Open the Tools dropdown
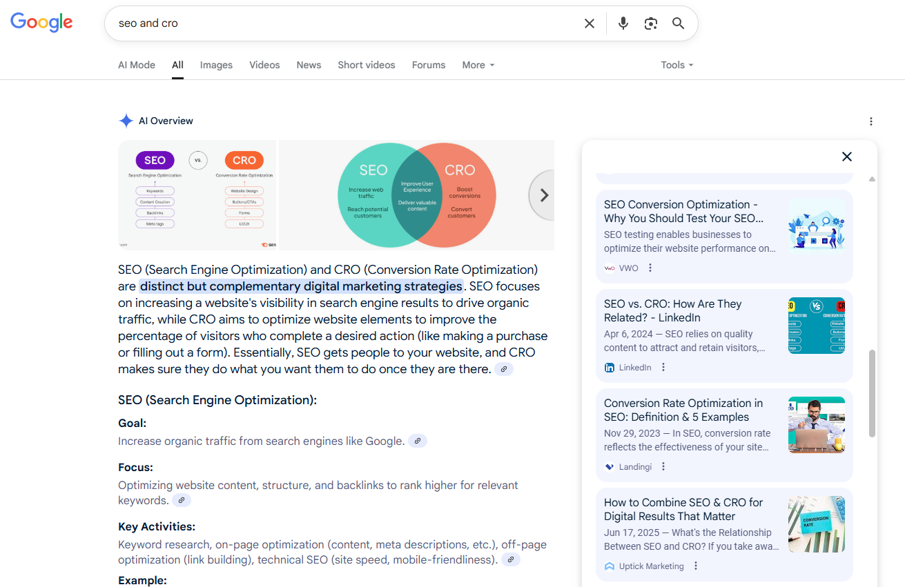The height and width of the screenshot is (587, 905). point(677,65)
